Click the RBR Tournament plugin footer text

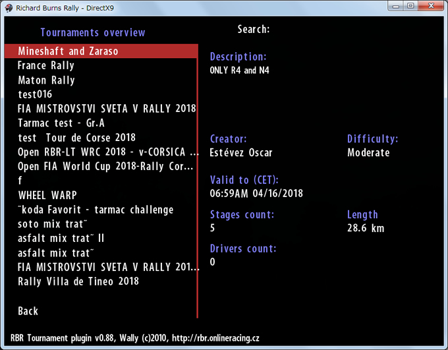click(x=135, y=338)
